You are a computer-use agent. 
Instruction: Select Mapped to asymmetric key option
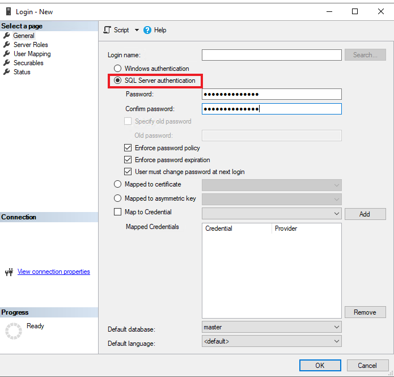click(x=117, y=198)
